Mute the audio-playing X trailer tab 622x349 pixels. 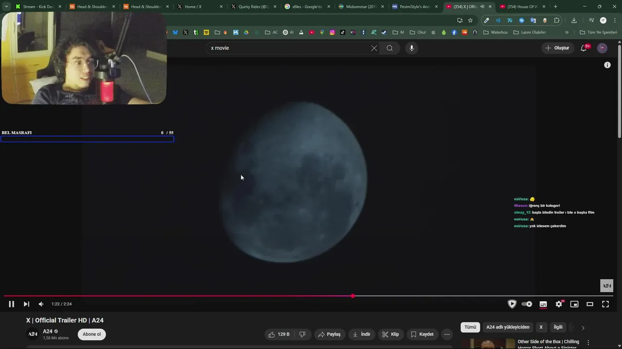tap(482, 7)
